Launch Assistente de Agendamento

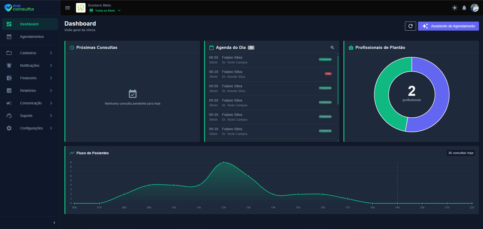click(x=449, y=26)
